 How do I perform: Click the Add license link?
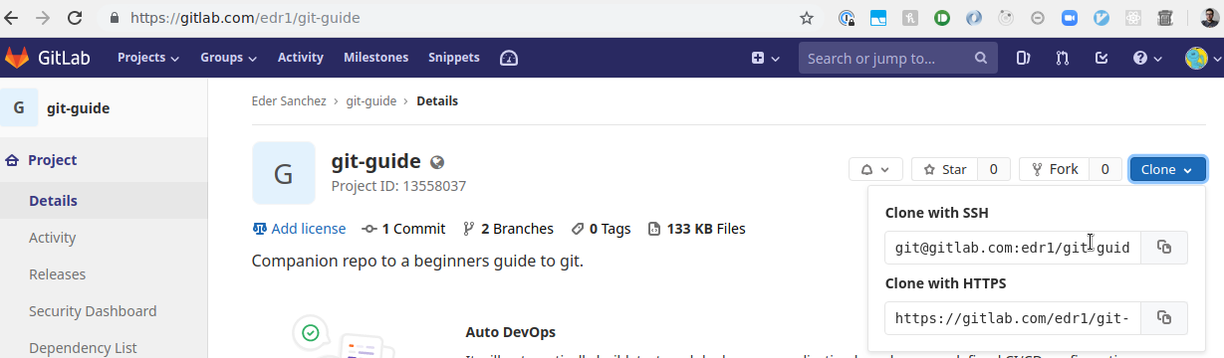(299, 229)
